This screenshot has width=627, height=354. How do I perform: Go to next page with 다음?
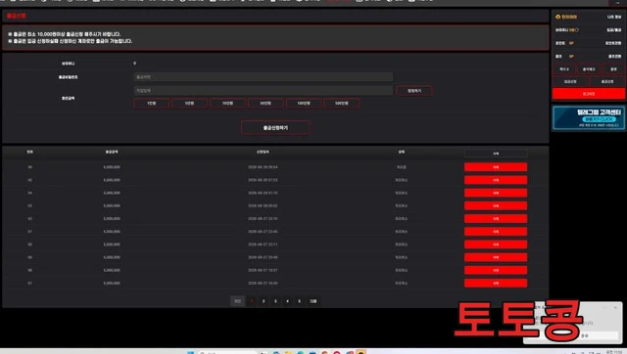point(313,301)
